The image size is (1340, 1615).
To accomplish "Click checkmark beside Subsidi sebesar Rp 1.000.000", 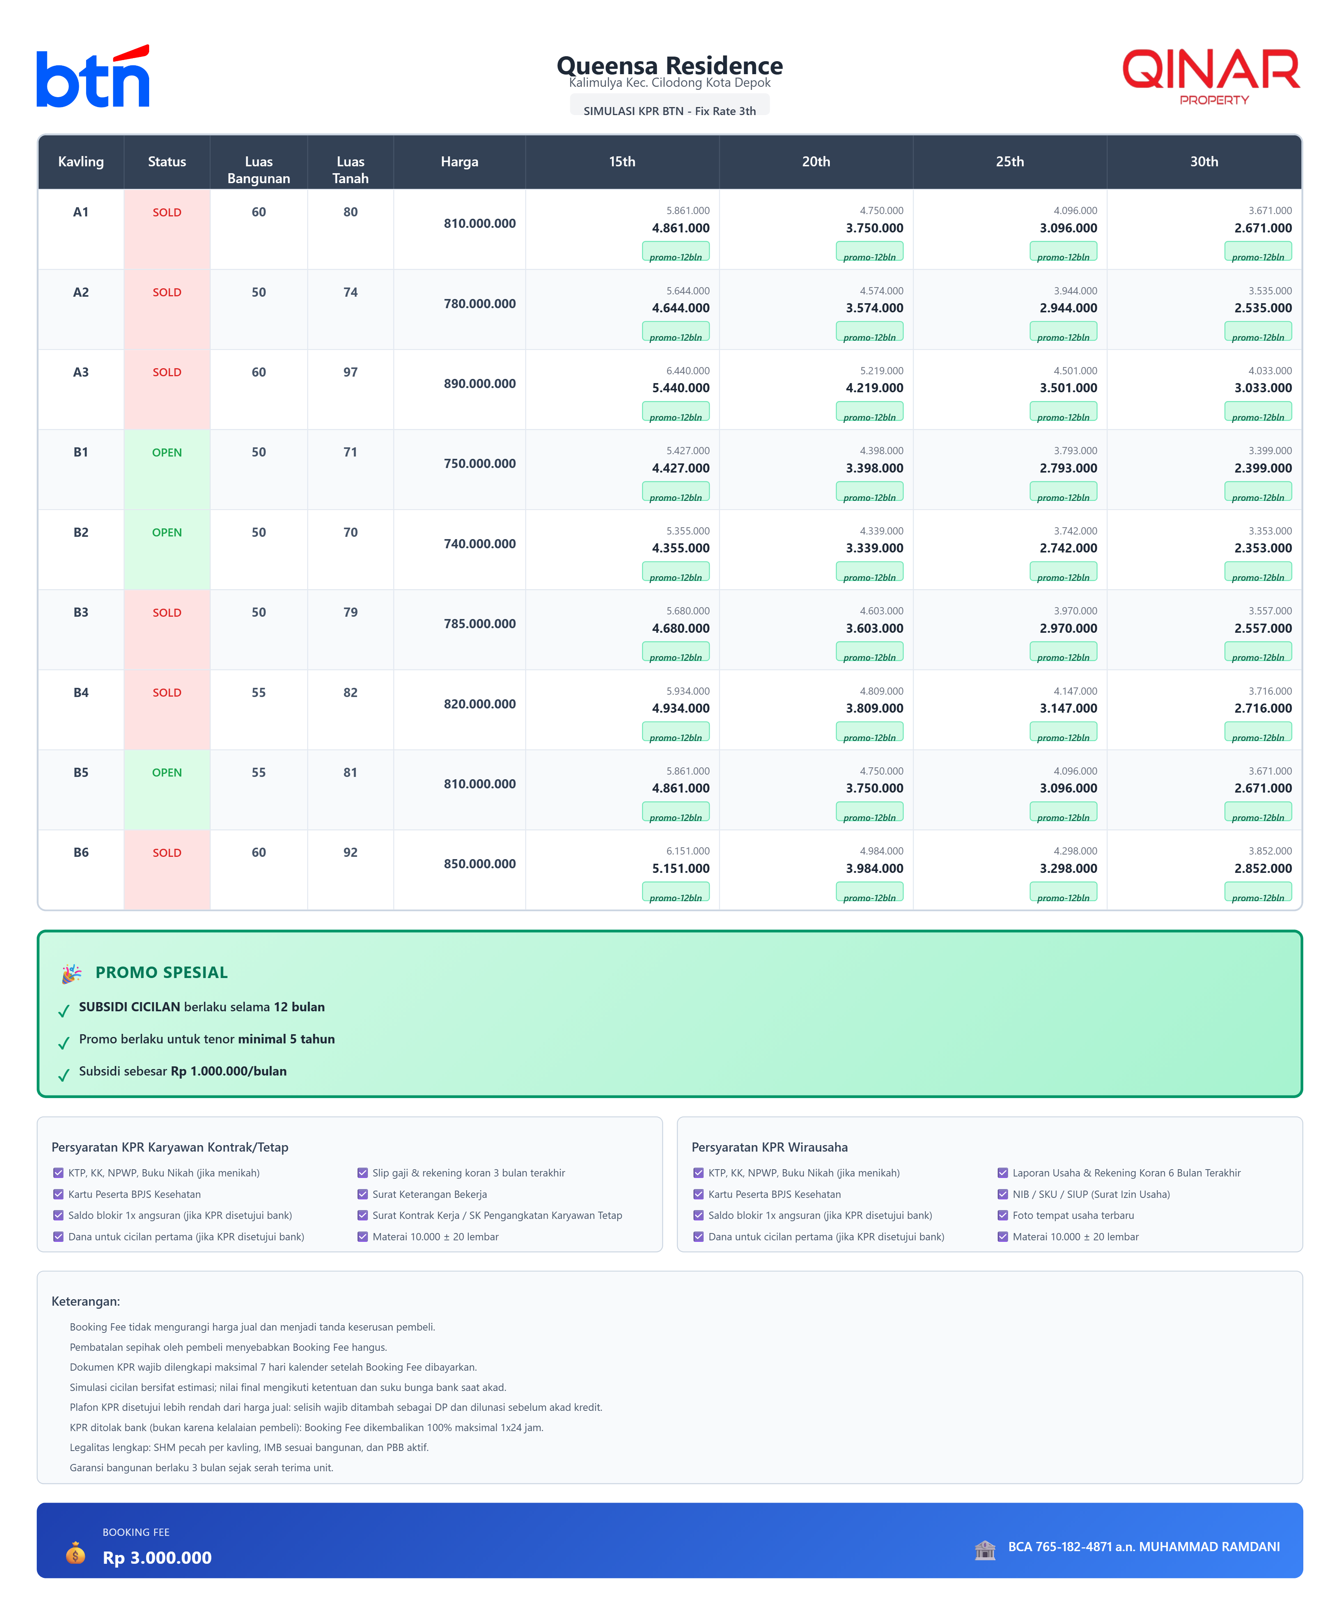I will point(64,1075).
